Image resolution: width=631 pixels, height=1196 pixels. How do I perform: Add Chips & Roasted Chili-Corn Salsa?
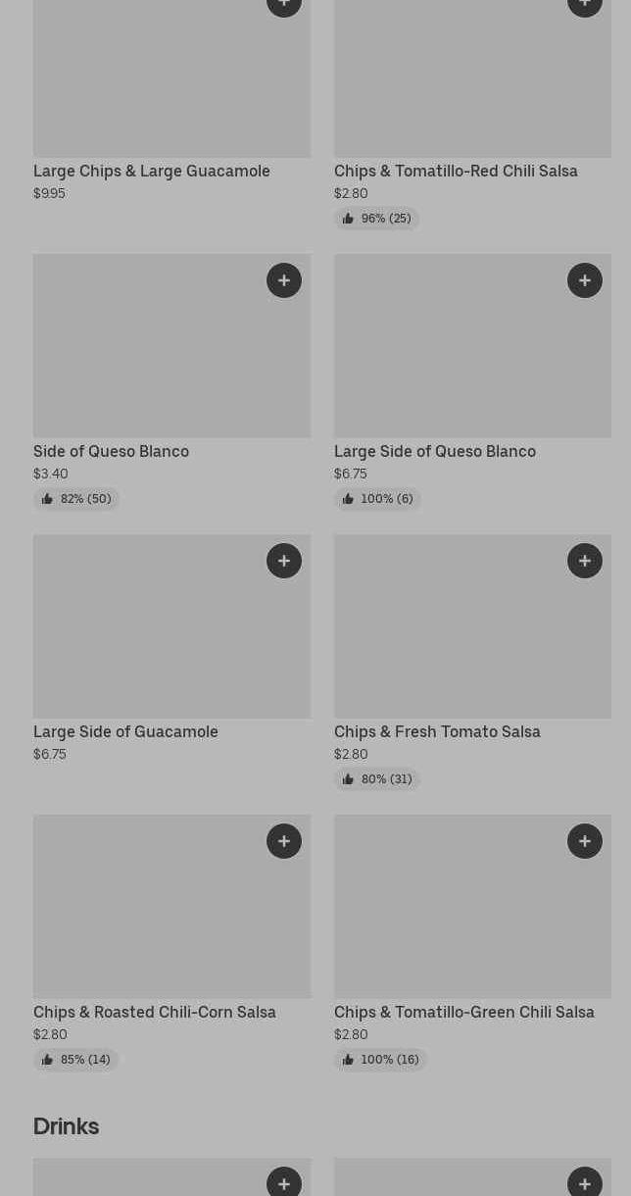pyautogui.click(x=284, y=841)
